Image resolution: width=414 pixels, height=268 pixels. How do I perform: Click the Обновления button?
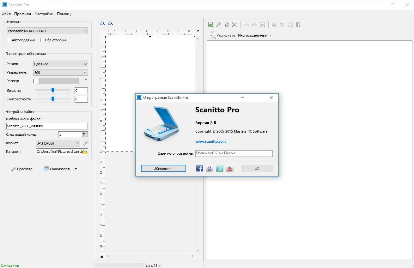(163, 169)
